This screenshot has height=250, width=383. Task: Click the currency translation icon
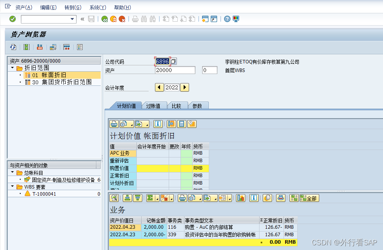pyautogui.click(x=39, y=47)
